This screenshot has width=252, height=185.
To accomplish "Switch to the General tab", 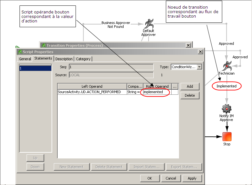I will [x=25, y=59].
